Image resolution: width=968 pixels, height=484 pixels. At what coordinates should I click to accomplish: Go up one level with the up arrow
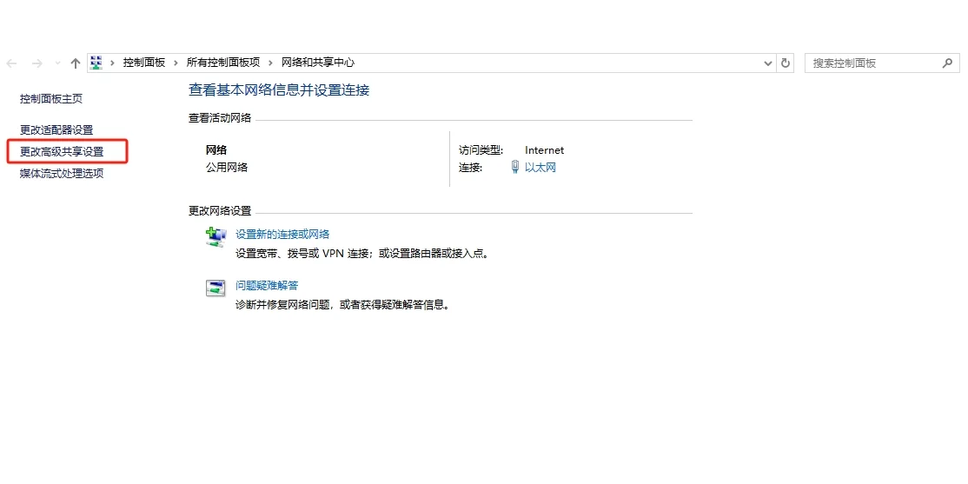pos(76,63)
